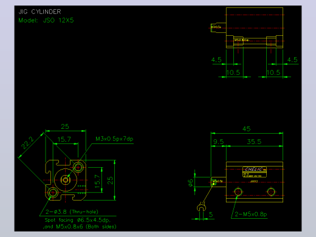Click the 'Model: JSO 12X5' label
The width and height of the screenshot is (316, 237).
click(x=46, y=21)
